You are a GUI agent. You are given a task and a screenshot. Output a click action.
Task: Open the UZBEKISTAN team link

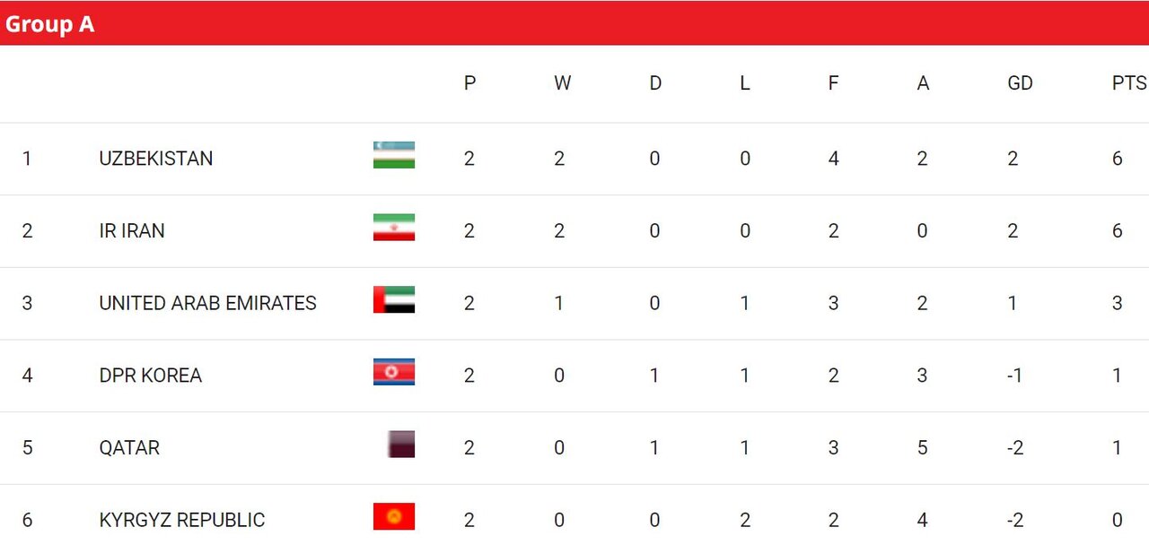point(156,159)
